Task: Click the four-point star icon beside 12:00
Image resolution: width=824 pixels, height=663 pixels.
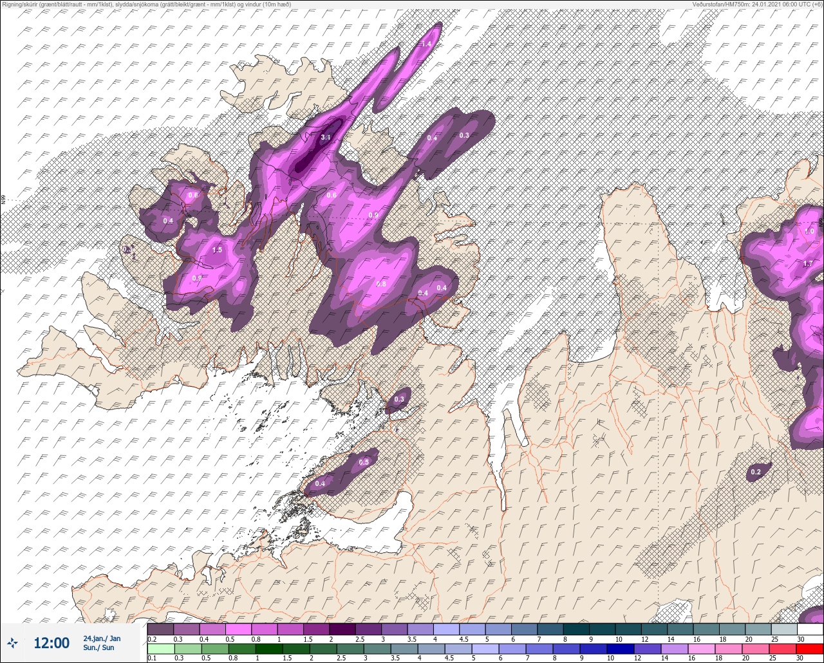Action: click(x=12, y=642)
